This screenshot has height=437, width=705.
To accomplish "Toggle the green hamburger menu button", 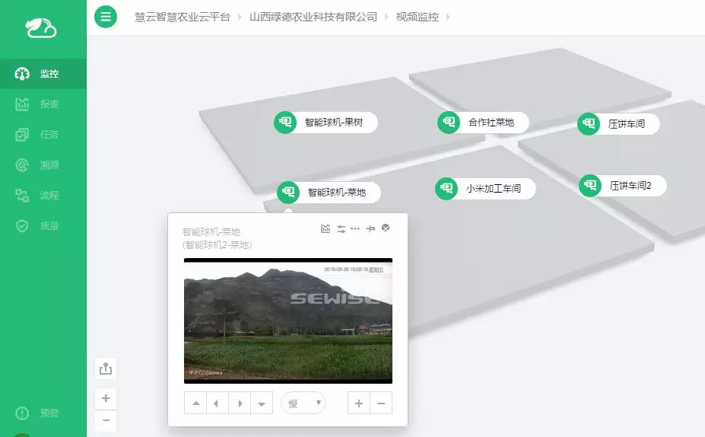I will pos(106,16).
